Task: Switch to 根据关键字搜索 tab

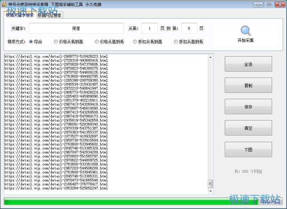Action: click(x=20, y=15)
